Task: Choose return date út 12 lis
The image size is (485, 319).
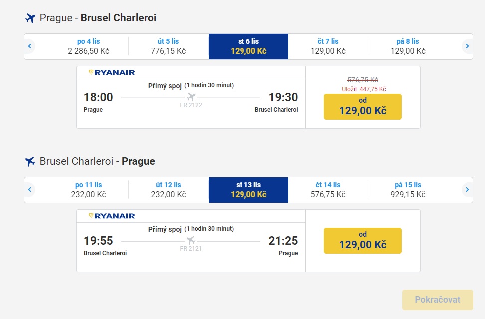Action: (x=168, y=190)
